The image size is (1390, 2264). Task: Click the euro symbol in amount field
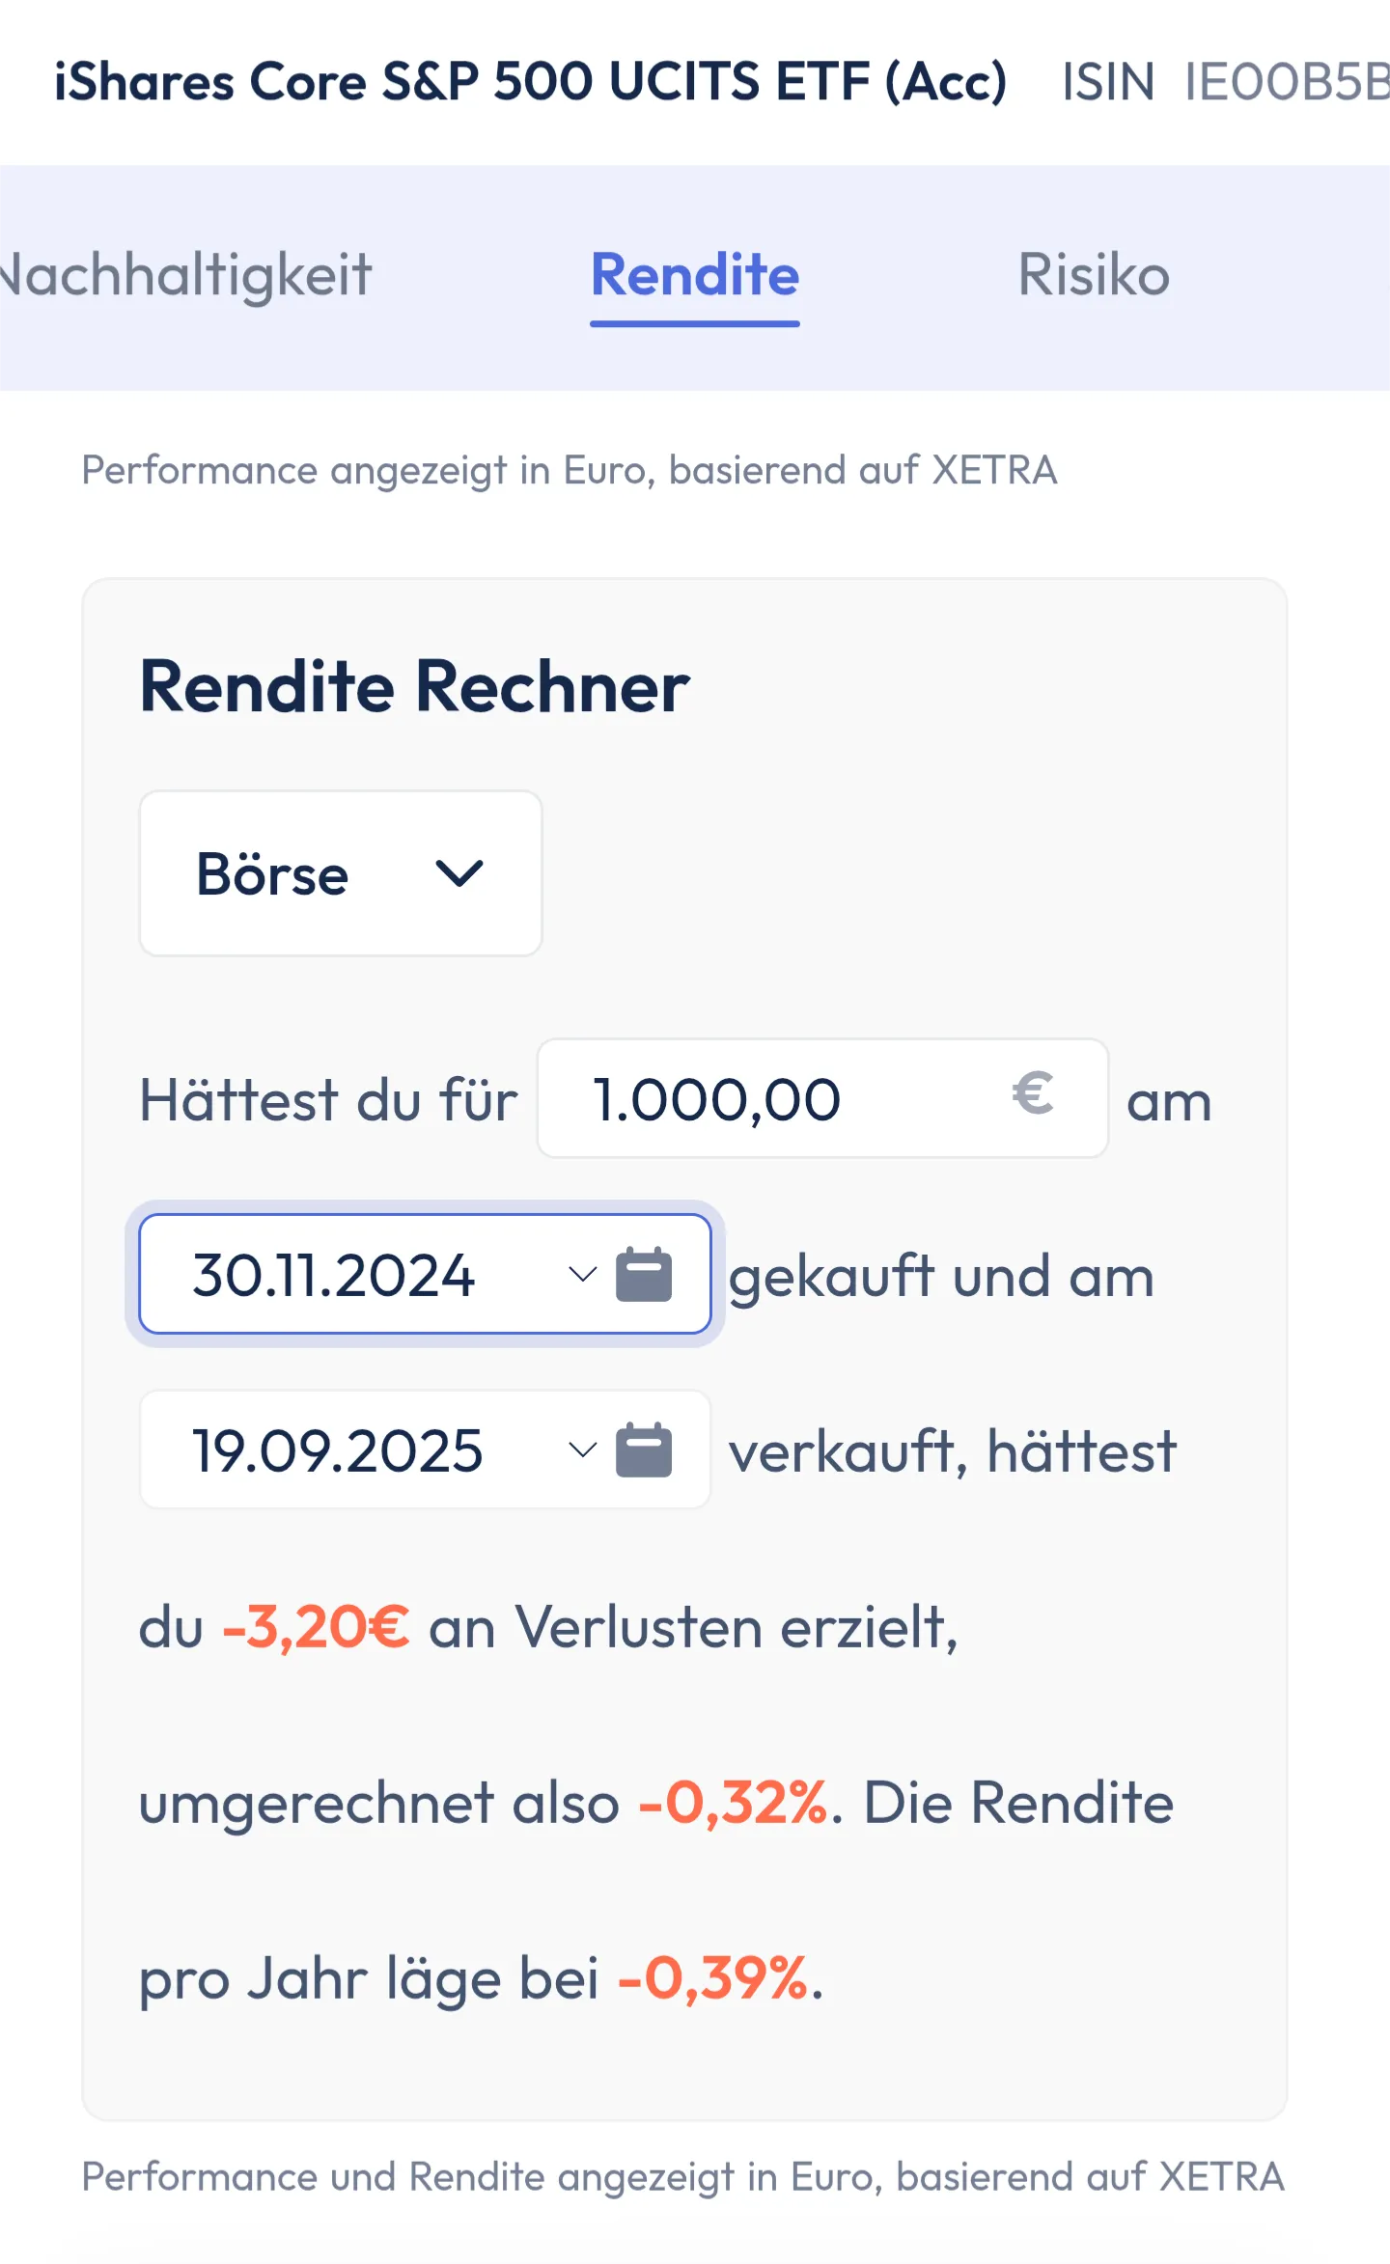coord(1032,1095)
